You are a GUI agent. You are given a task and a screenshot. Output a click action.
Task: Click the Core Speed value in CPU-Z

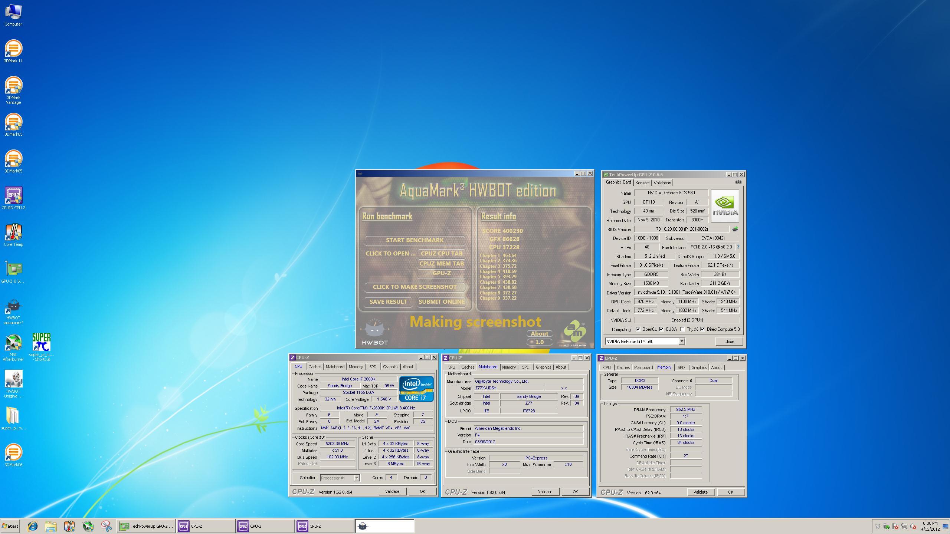pyautogui.click(x=337, y=444)
